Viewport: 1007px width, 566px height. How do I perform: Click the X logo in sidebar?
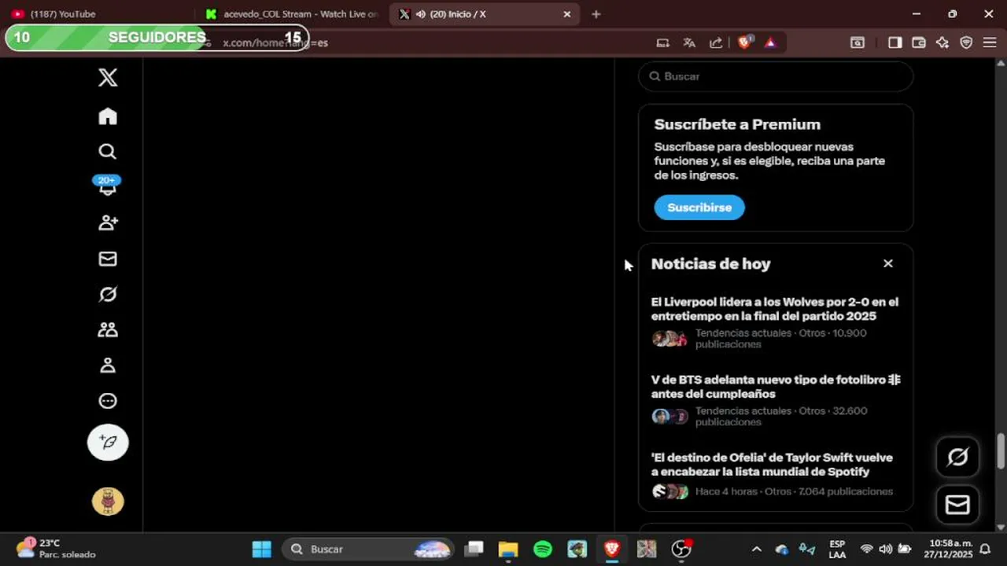click(108, 77)
